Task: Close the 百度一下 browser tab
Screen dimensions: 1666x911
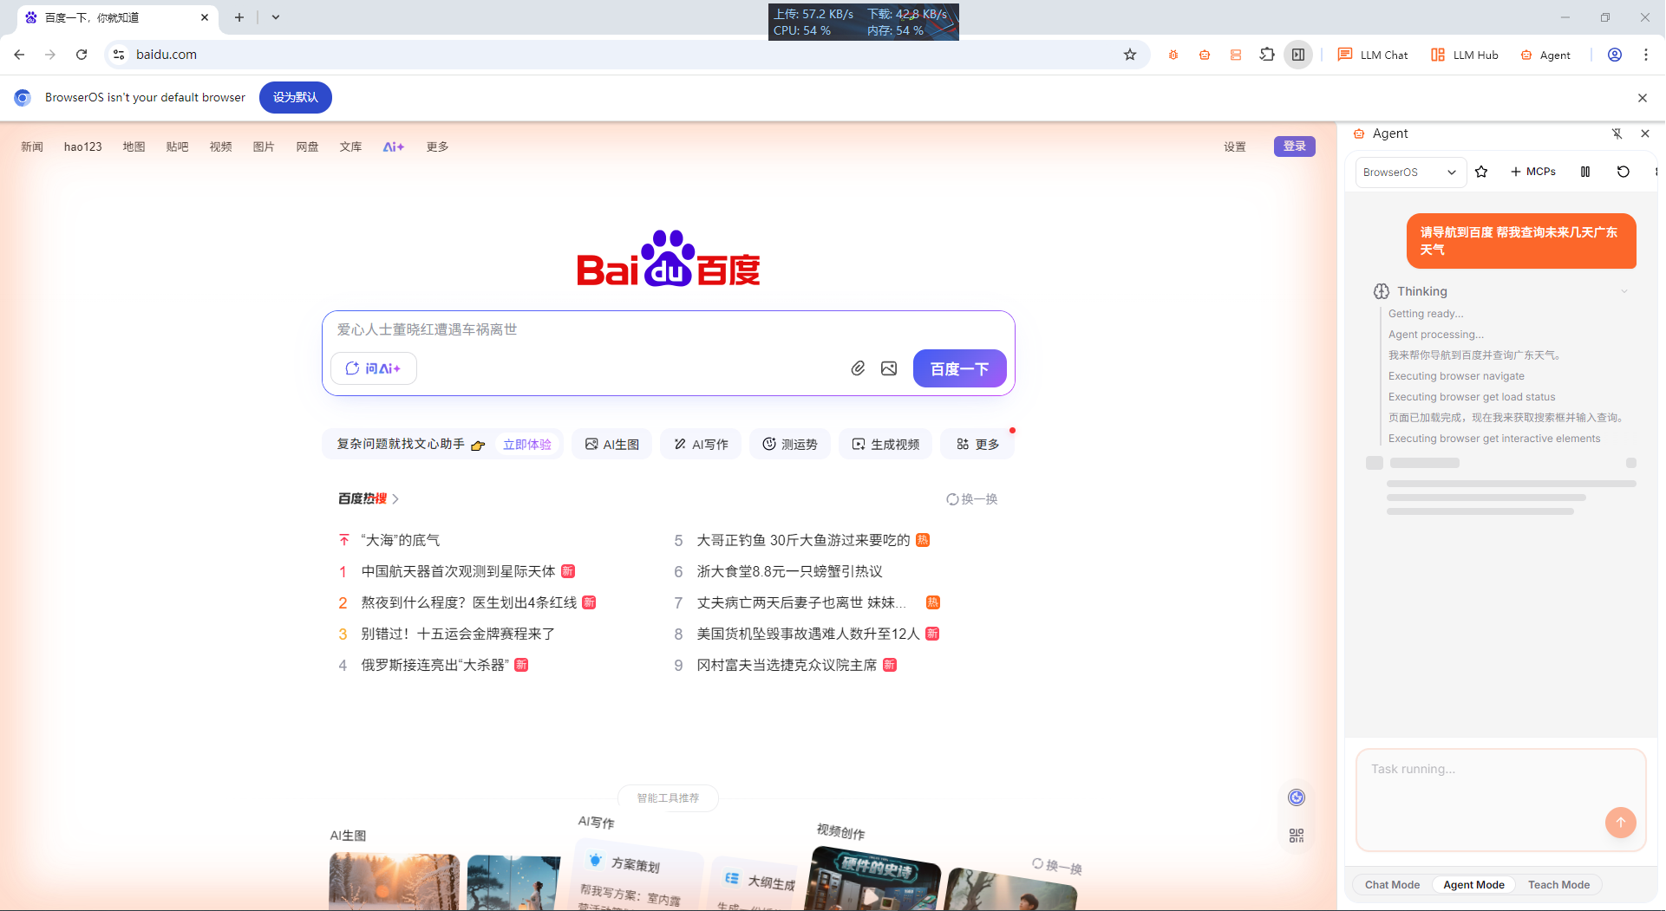Action: [205, 17]
